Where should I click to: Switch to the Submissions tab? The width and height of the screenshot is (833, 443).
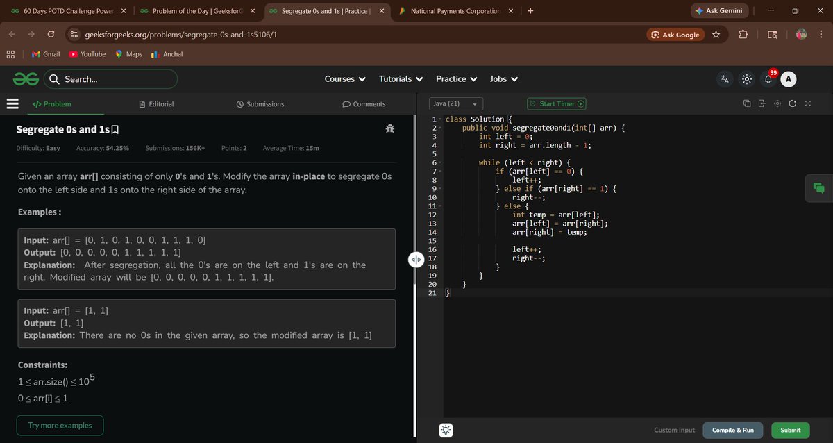[x=260, y=104]
